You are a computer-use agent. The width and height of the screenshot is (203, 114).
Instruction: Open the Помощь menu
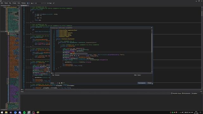tap(23, 3)
